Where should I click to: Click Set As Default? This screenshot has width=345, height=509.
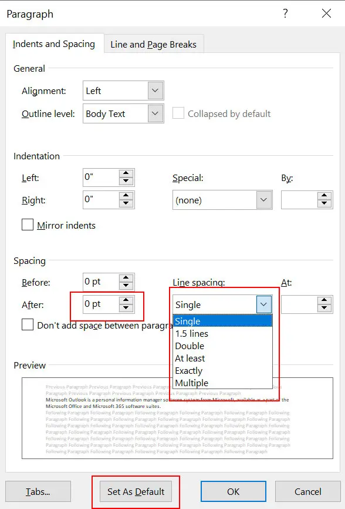(x=136, y=492)
